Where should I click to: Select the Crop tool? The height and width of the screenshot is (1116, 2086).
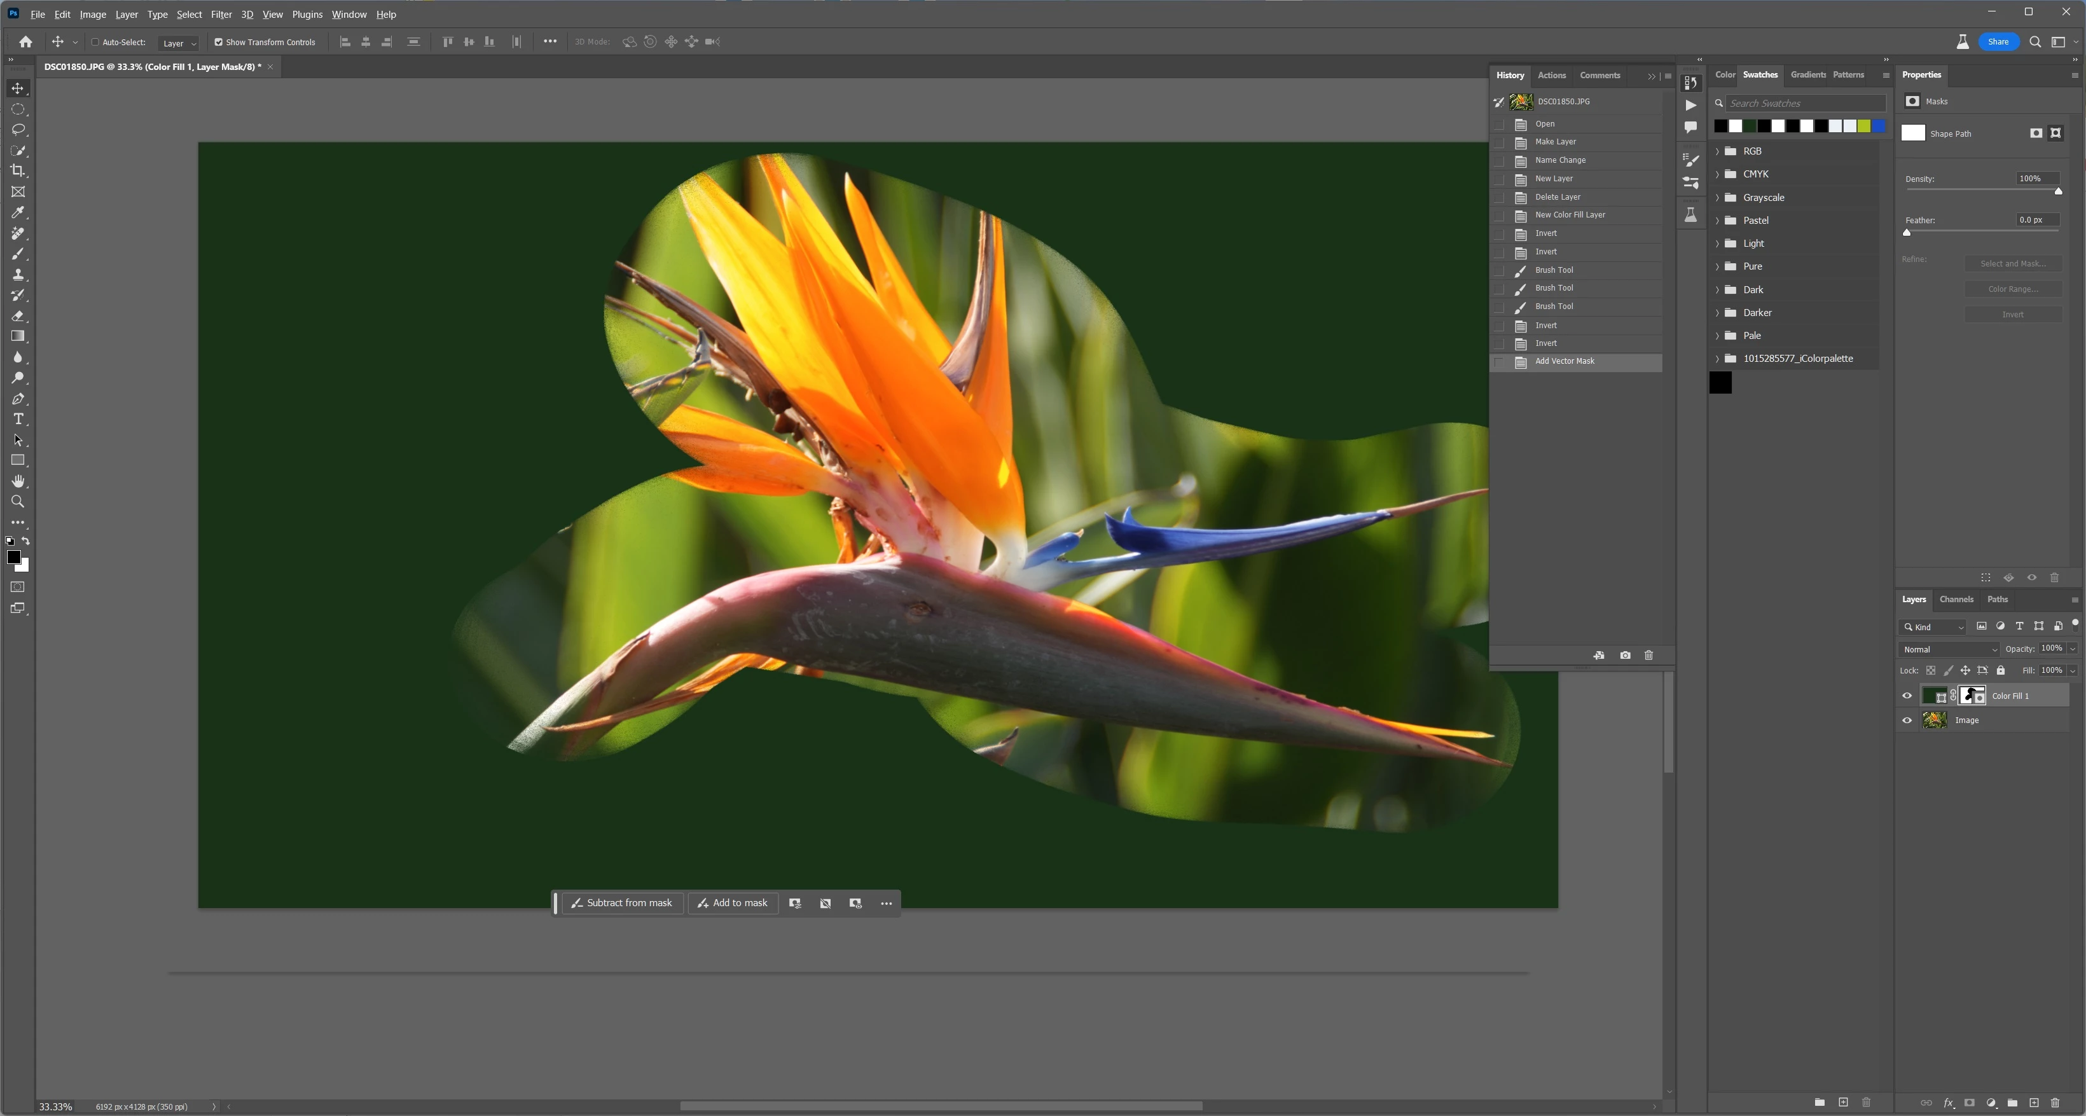point(18,171)
